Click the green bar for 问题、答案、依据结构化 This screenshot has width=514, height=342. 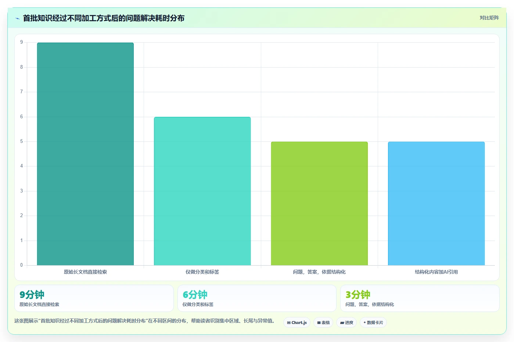[x=319, y=204]
